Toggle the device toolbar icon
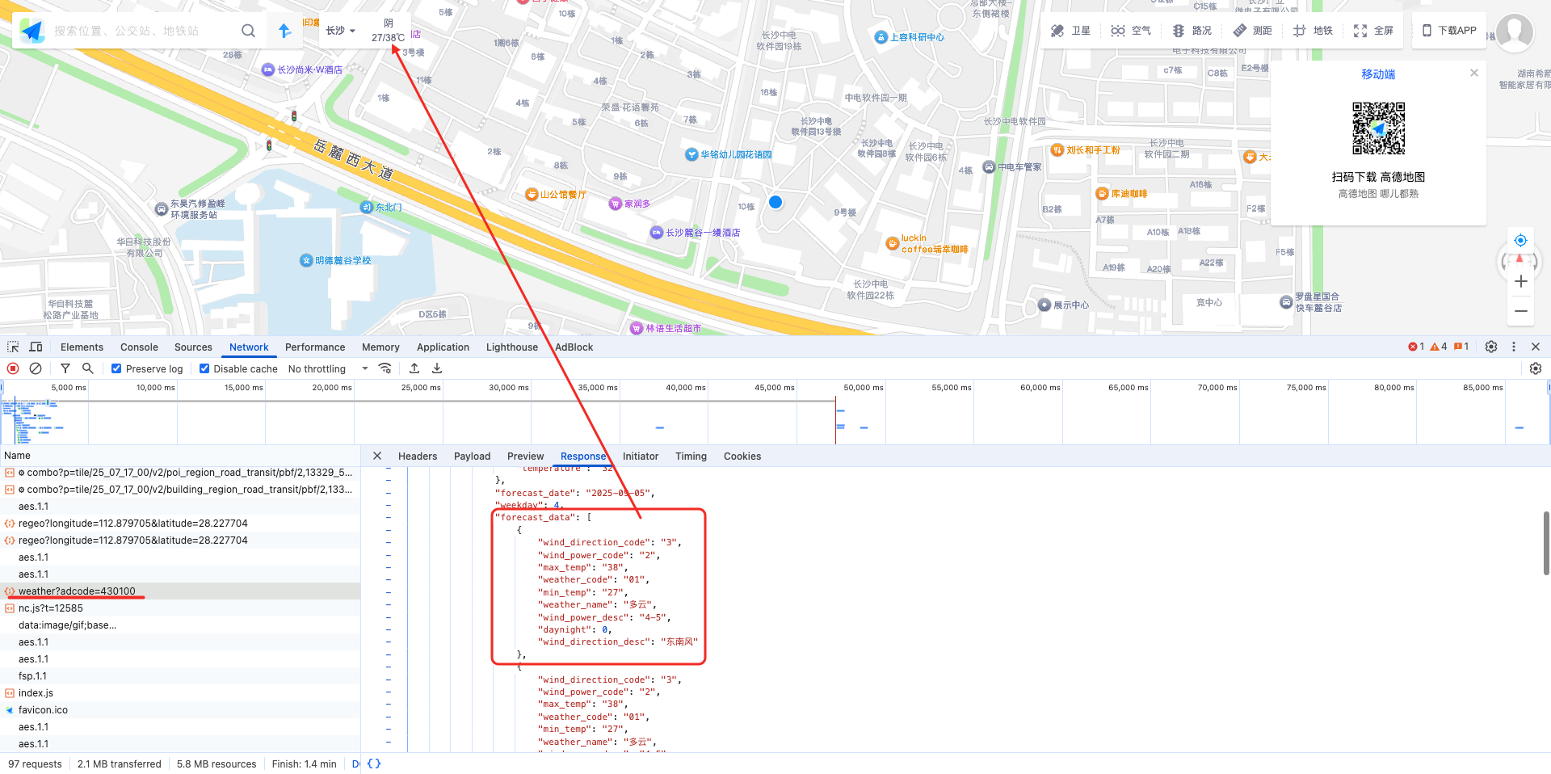The width and height of the screenshot is (1551, 774). pyautogui.click(x=36, y=347)
